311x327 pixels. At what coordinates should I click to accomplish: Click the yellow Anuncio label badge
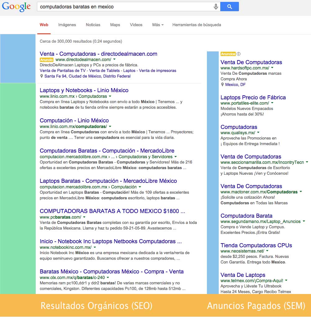[47, 60]
